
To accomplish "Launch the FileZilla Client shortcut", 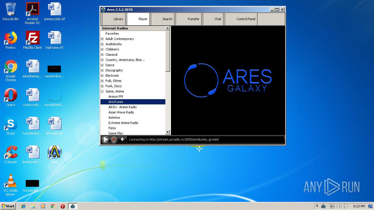I will [32, 40].
